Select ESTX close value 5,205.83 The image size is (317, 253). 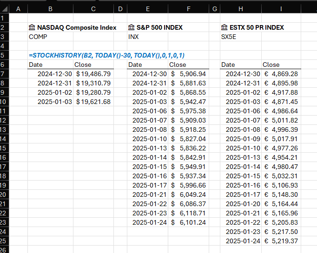tap(281, 222)
